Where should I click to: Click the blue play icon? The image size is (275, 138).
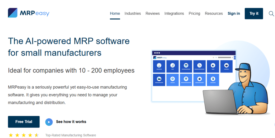[x=49, y=122]
